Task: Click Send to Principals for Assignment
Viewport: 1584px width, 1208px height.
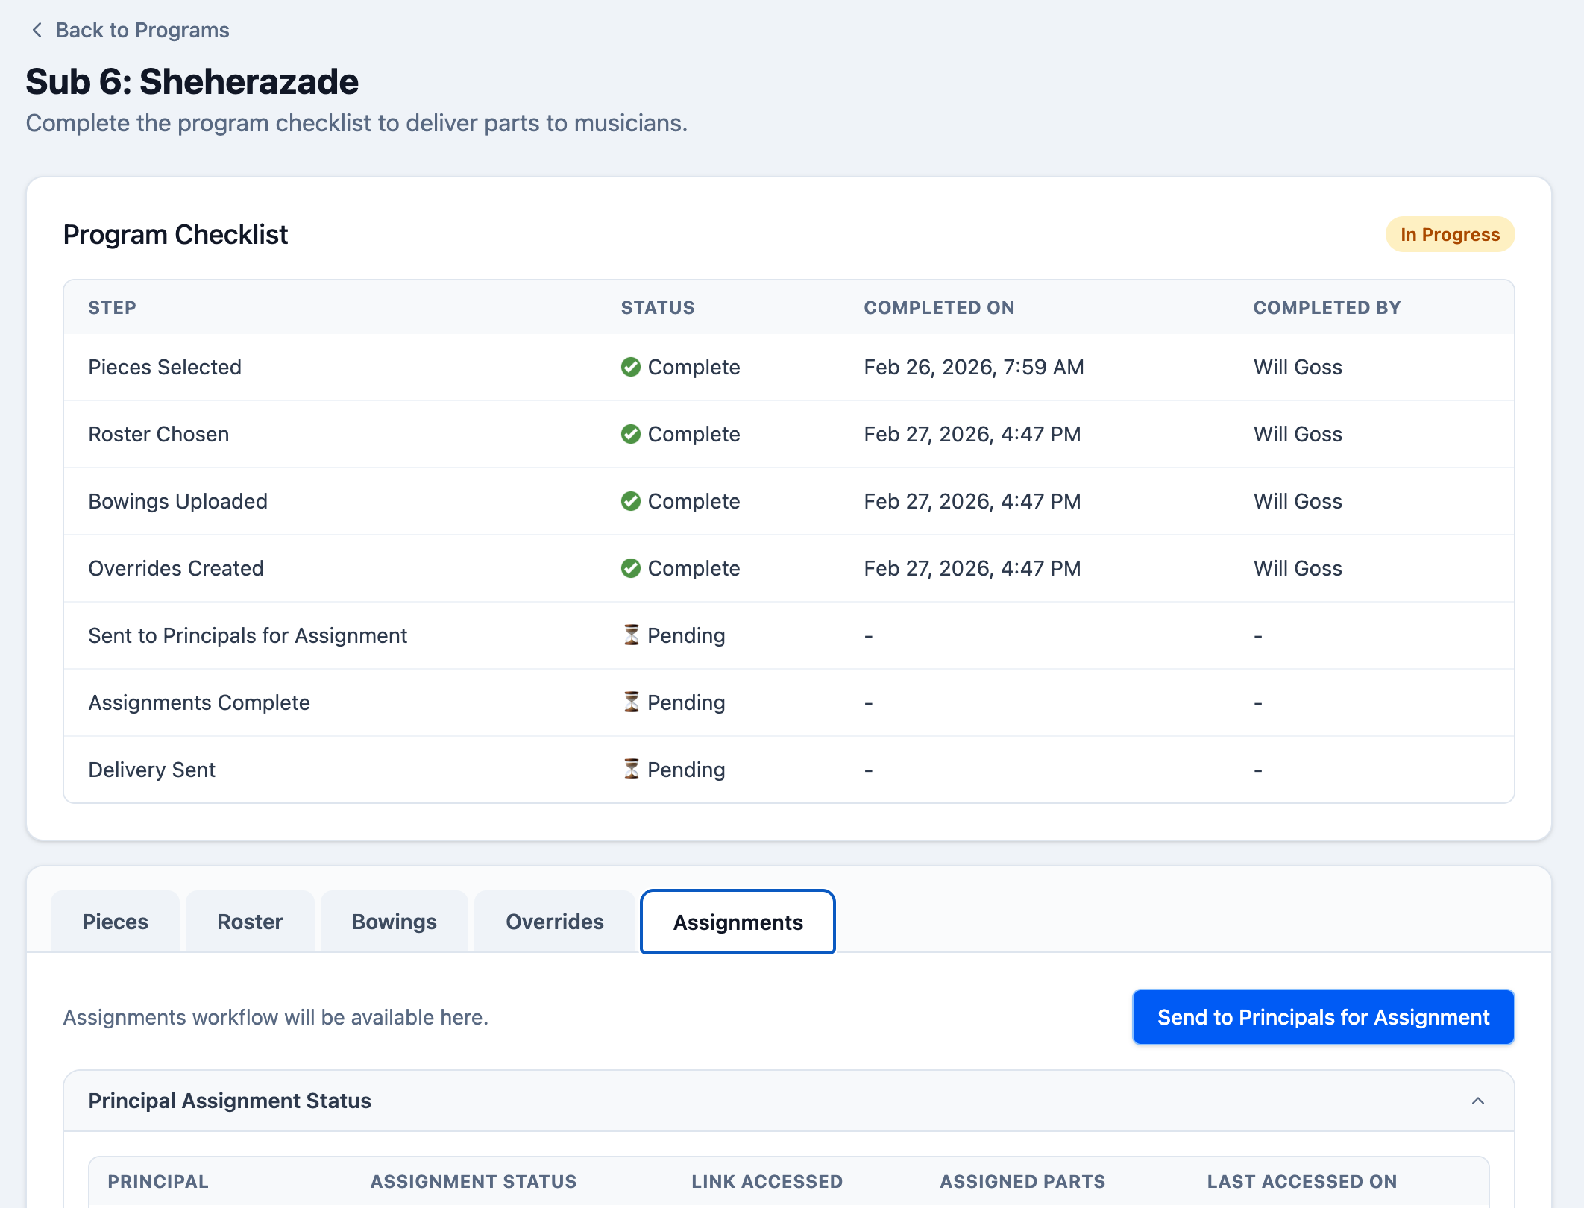Action: click(1322, 1016)
